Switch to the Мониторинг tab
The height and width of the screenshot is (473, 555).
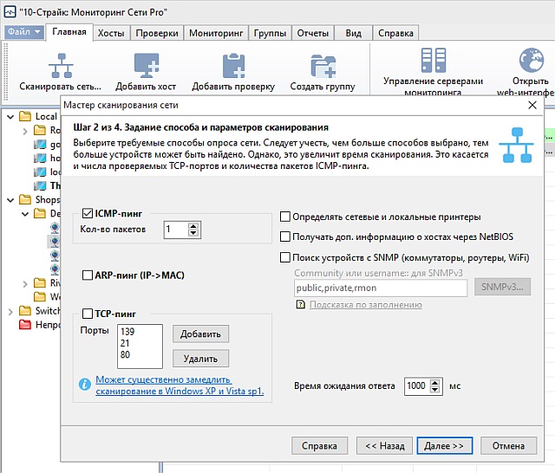[216, 33]
